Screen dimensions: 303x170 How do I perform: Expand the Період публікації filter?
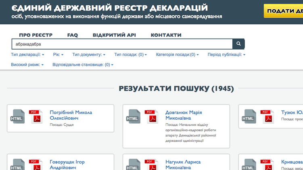coord(226,54)
